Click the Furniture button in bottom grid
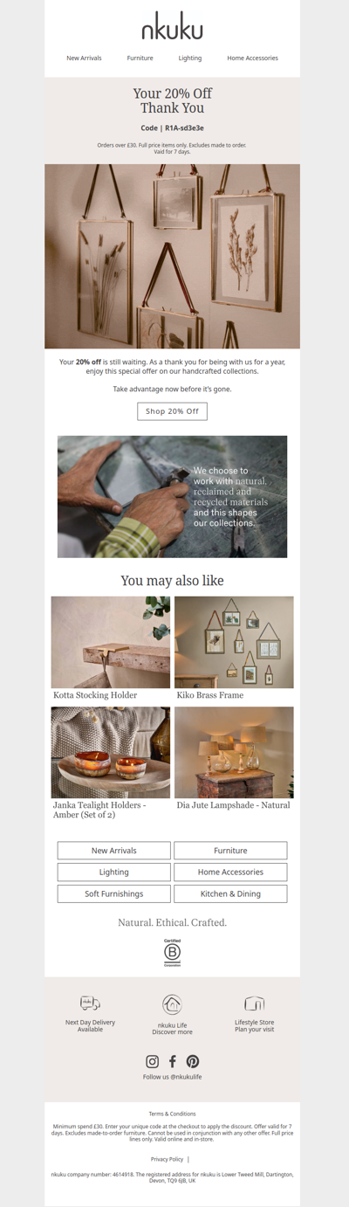Image resolution: width=349 pixels, height=1207 pixels. [x=230, y=850]
